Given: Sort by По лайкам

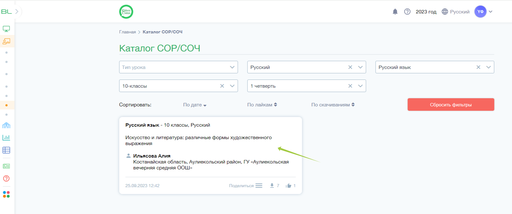Looking at the screenshot, I should tap(262, 105).
